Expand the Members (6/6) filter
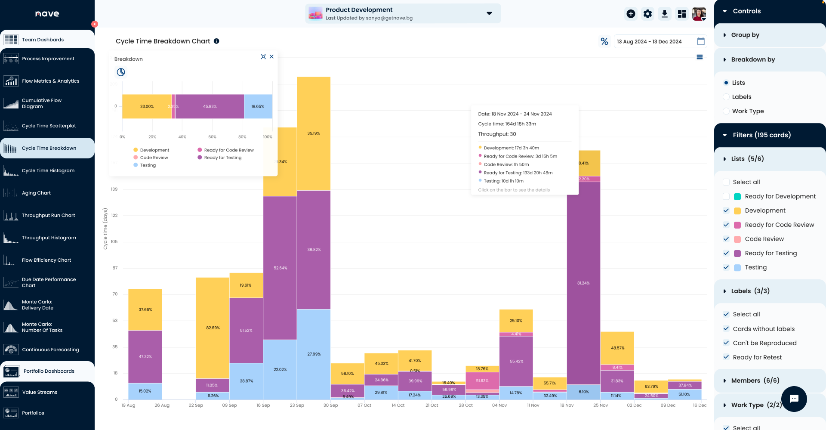 click(x=755, y=381)
